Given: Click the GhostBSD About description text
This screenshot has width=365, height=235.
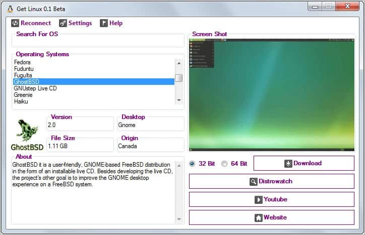Looking at the screenshot, I should point(92,175).
